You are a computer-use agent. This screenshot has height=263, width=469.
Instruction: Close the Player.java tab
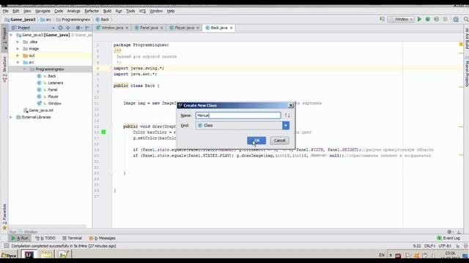coord(198,28)
